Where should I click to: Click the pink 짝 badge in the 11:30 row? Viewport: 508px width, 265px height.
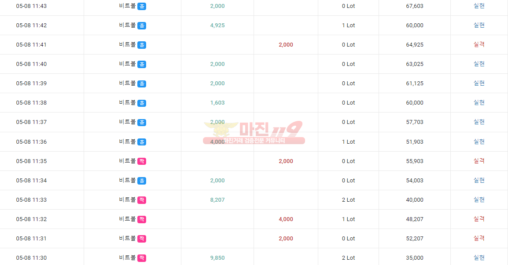[142, 258]
